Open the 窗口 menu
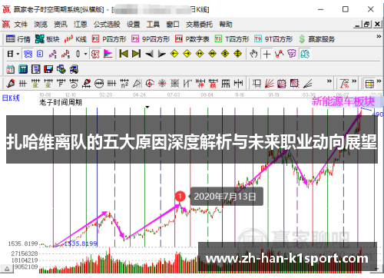 point(173,25)
